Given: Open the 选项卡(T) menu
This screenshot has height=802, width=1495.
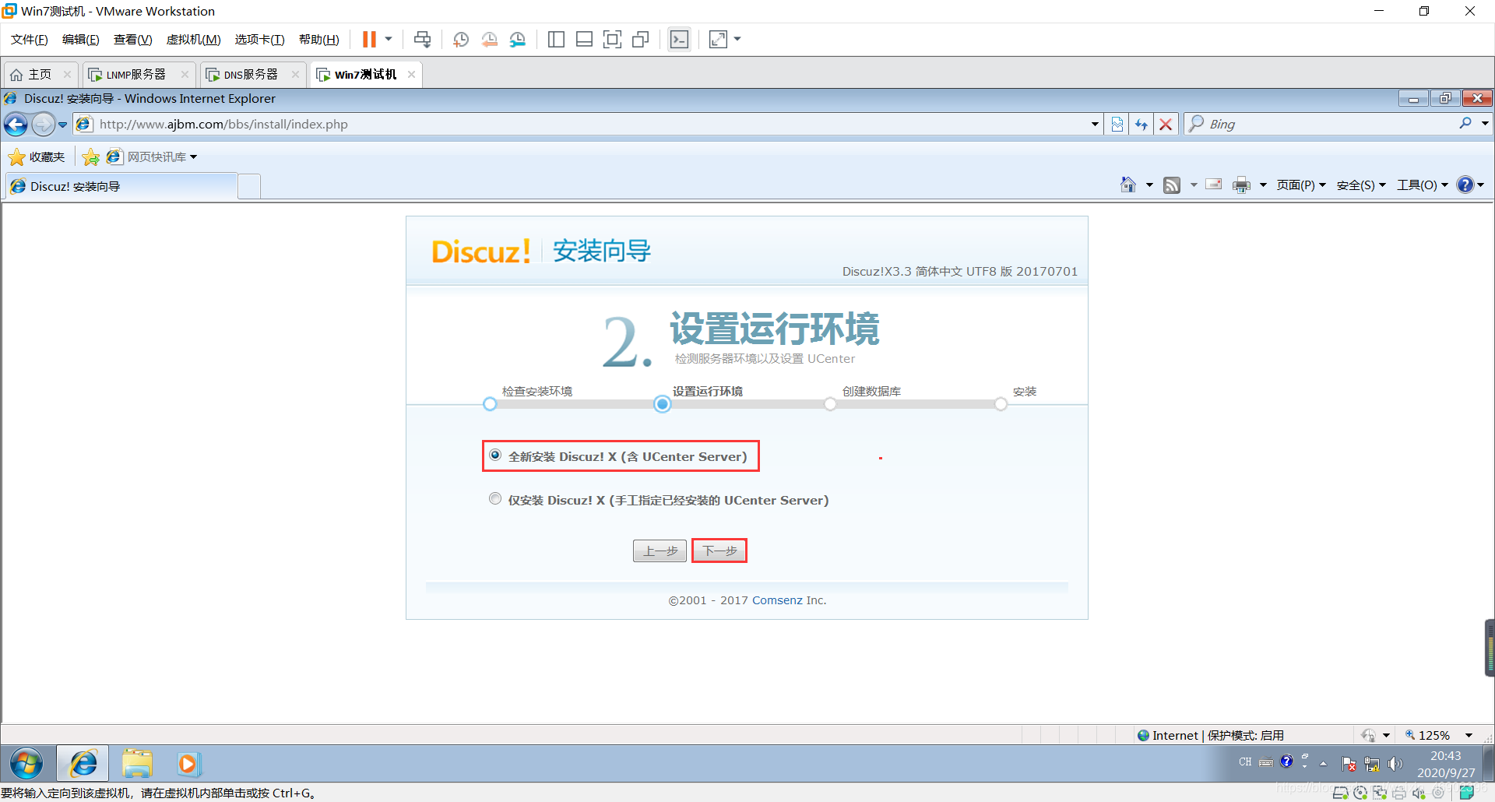Looking at the screenshot, I should coord(259,40).
